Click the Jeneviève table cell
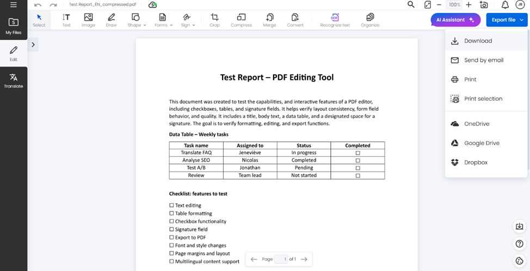The height and width of the screenshot is (271, 530). click(x=250, y=153)
